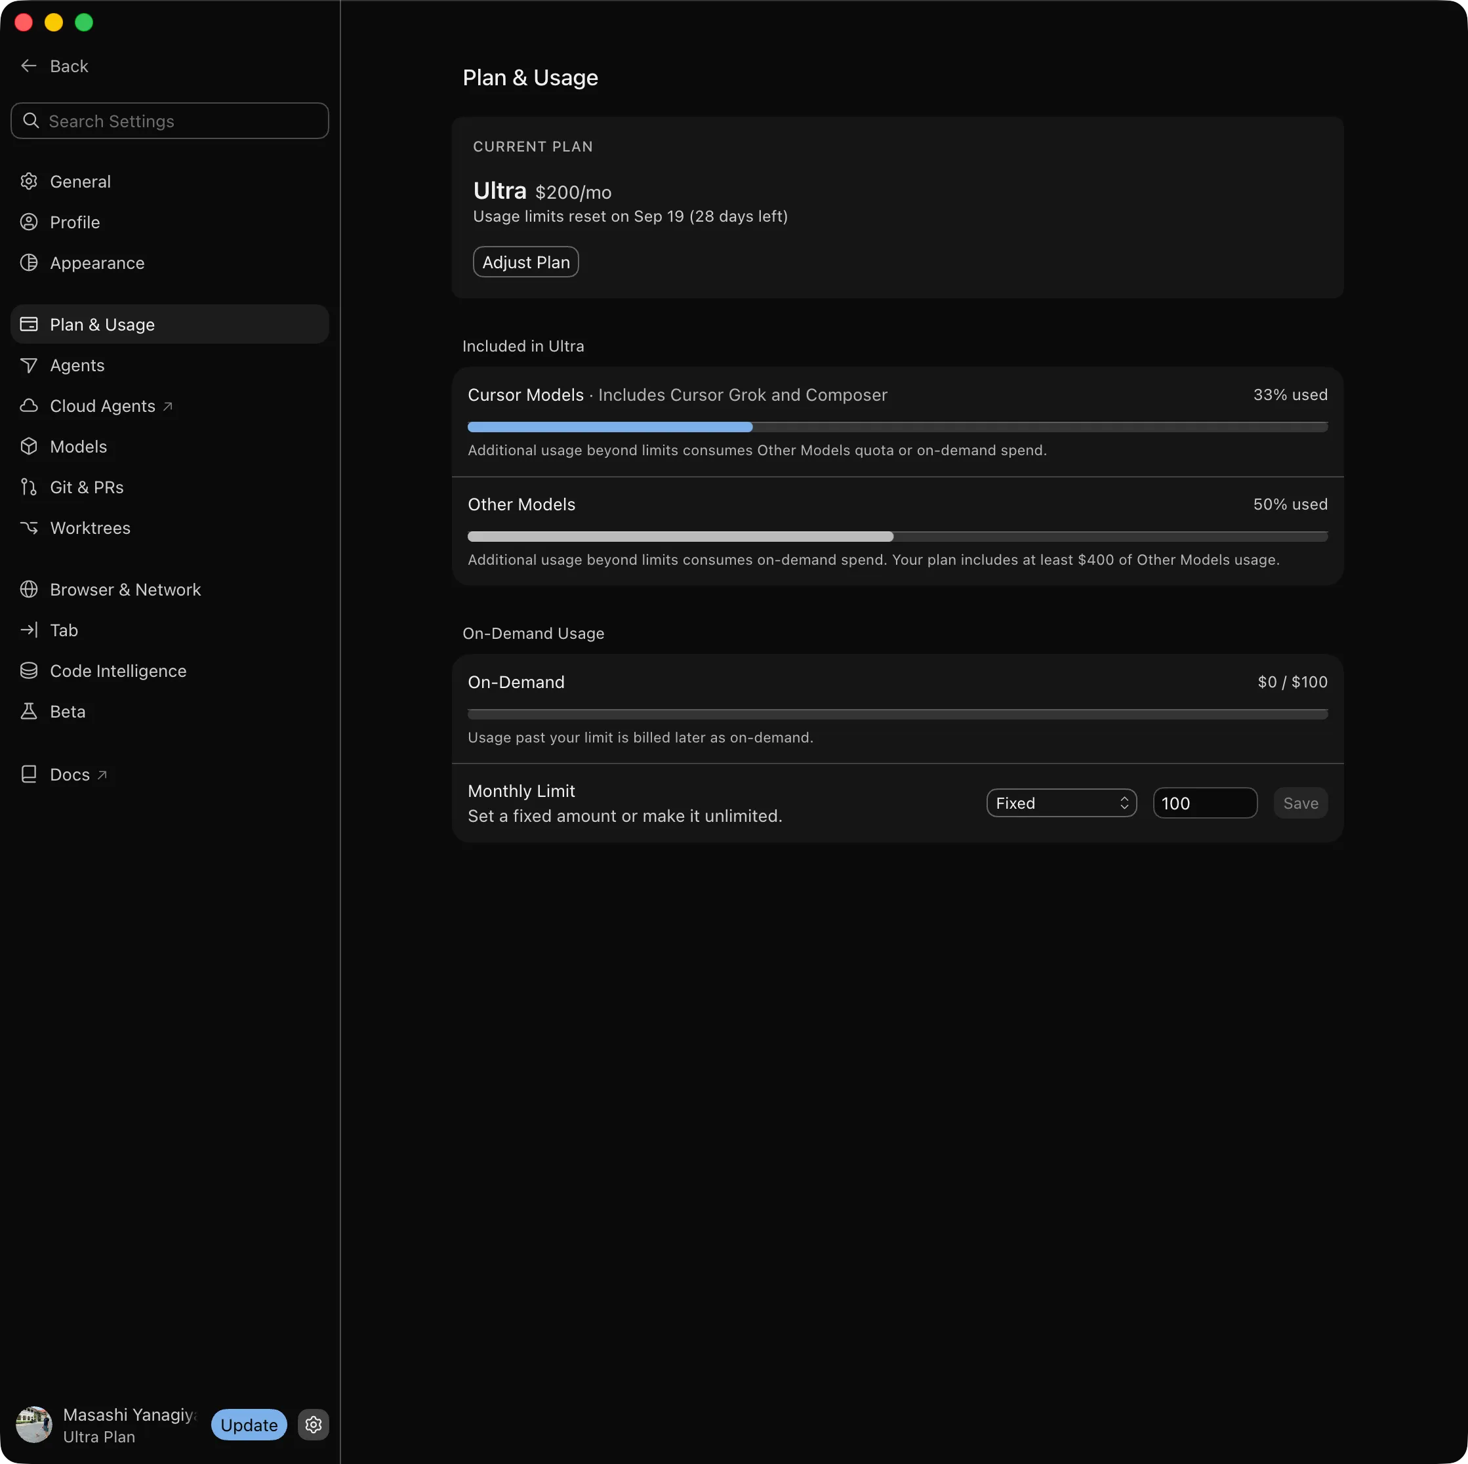Click the 'Monthly Limit' label
The width and height of the screenshot is (1468, 1464).
click(x=521, y=791)
